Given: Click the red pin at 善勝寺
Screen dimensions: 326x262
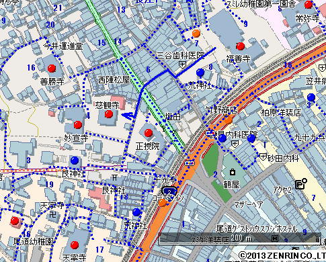Looking at the screenshot, I should pos(52,69).
